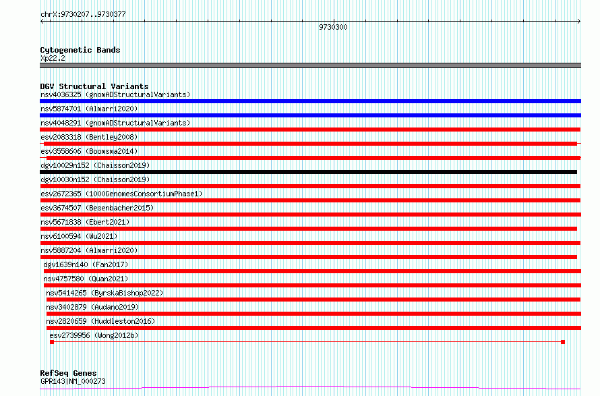Click the left end block of esv2739956 feature

[52, 342]
